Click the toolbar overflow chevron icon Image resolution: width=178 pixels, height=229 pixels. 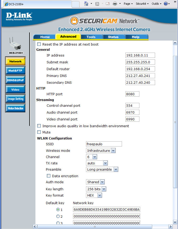tap(175, 2)
